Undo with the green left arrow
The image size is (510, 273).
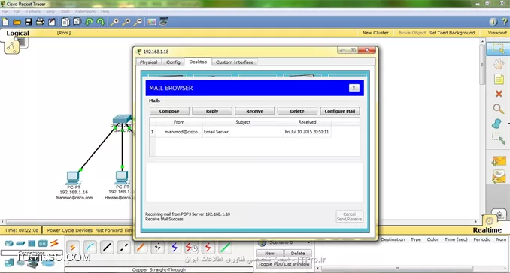pyautogui.click(x=89, y=22)
